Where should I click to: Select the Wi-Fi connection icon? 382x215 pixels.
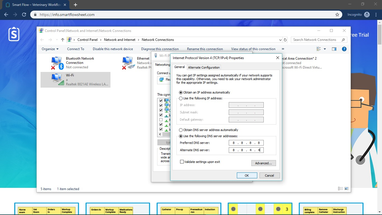[x=57, y=80]
